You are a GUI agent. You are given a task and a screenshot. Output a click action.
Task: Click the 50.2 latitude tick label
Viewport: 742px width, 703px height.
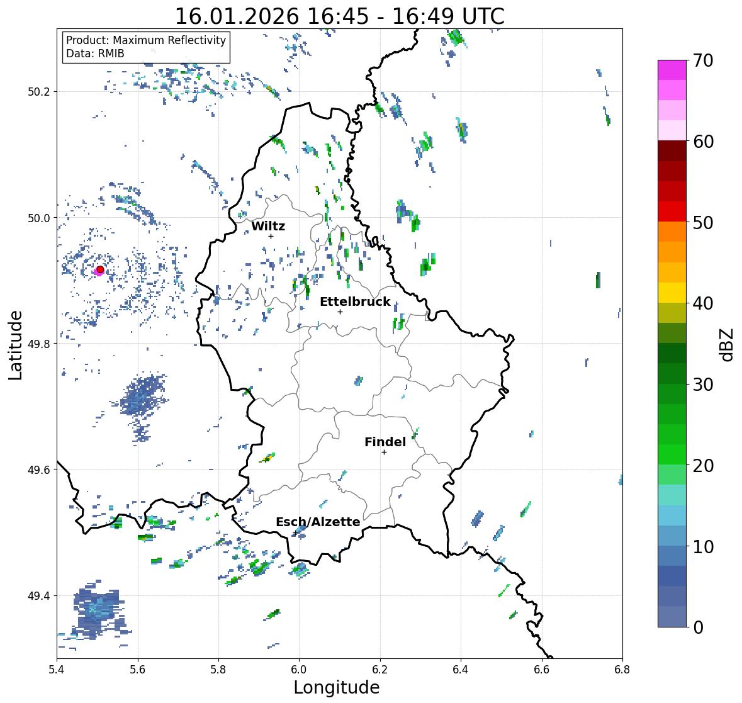pos(39,92)
